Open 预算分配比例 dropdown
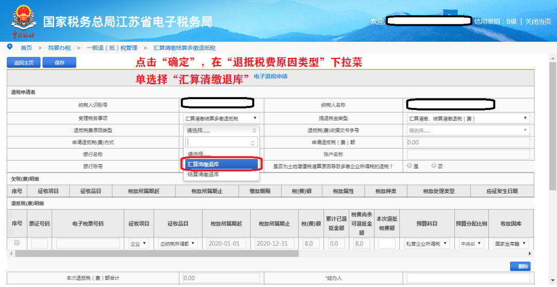Viewport: 557px width, 287px height. click(471, 244)
